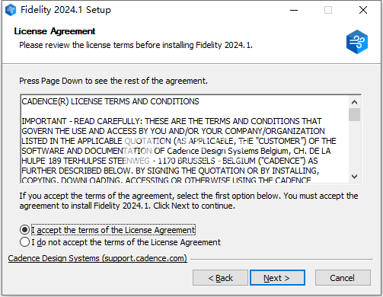Image resolution: width=383 pixels, height=297 pixels.
Task: Continue with the Next > button
Action: click(x=277, y=278)
